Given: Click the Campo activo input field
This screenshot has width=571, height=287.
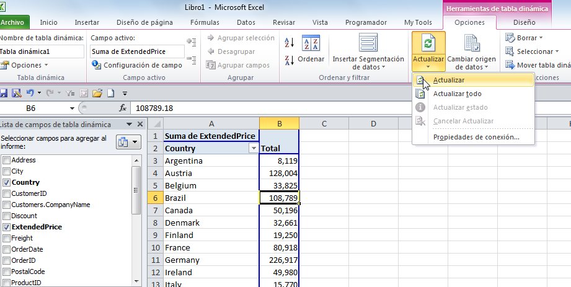Looking at the screenshot, I should (137, 51).
